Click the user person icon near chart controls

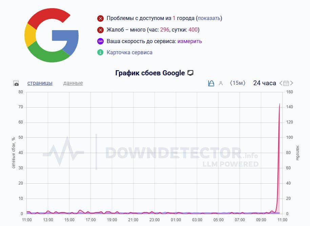pyautogui.click(x=221, y=83)
